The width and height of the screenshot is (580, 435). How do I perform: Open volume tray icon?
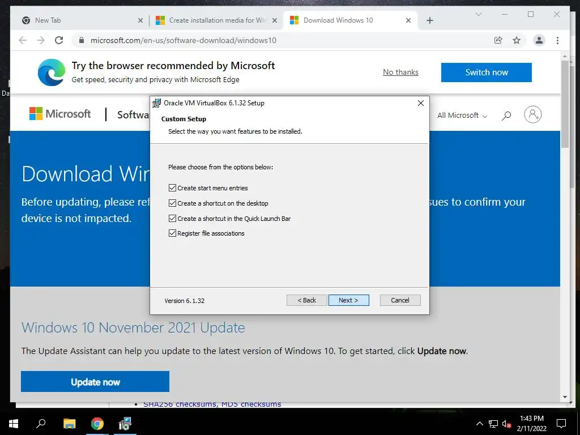506,424
